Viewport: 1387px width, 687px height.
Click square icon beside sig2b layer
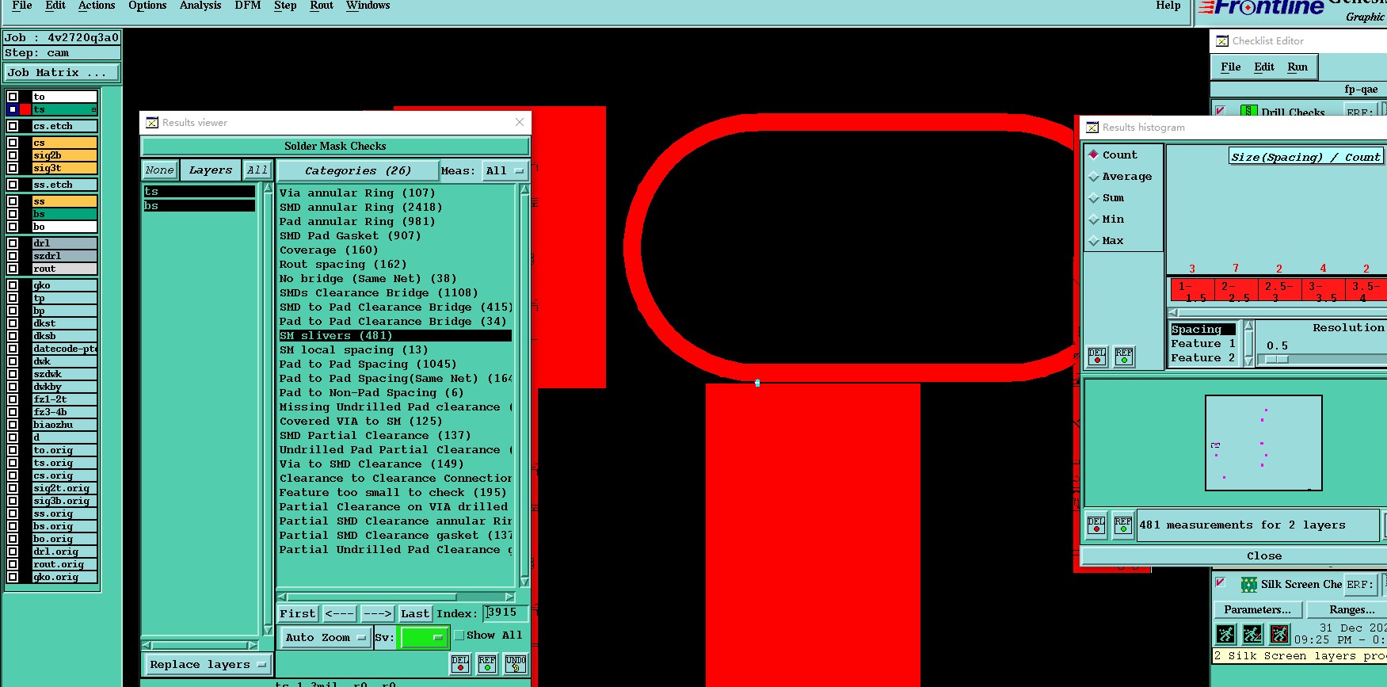coord(13,155)
